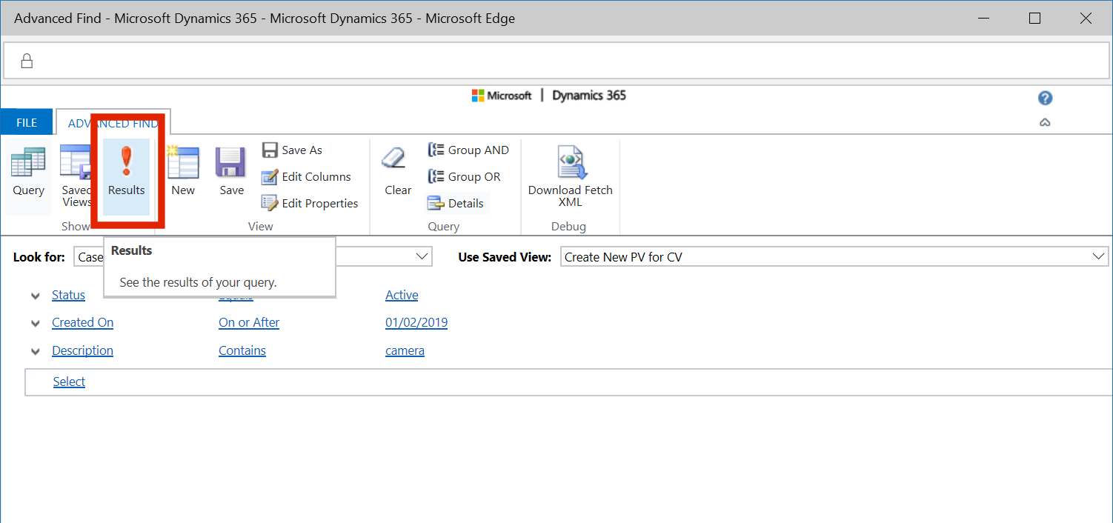Image resolution: width=1113 pixels, height=523 pixels.
Task: Edit the 01/02/2019 date value
Action: [x=416, y=322]
